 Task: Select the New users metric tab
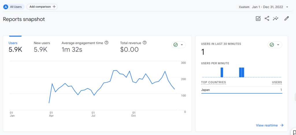point(42,47)
